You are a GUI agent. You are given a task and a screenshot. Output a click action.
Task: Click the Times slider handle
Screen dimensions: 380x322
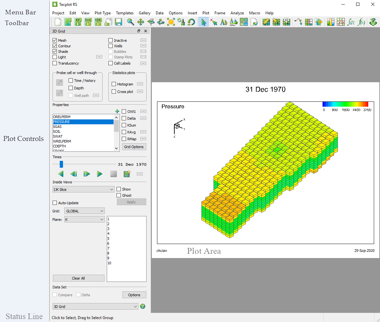[x=61, y=164]
